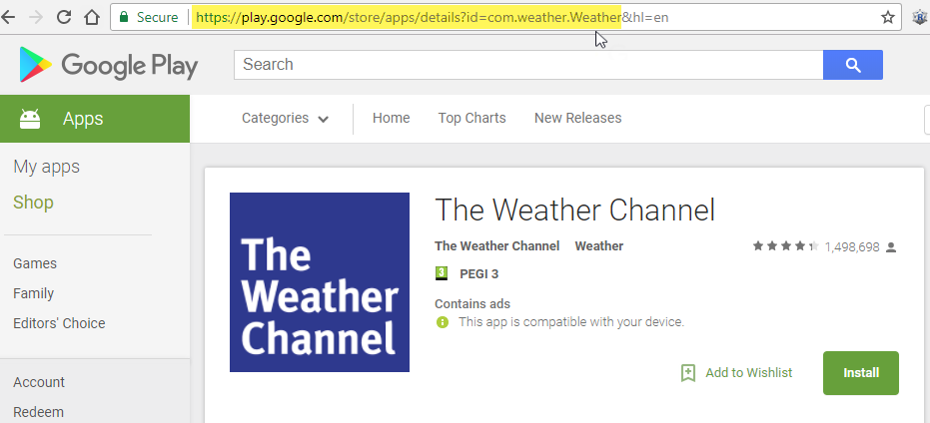Bookmark this page with the star icon
The height and width of the screenshot is (423, 930).
click(887, 17)
